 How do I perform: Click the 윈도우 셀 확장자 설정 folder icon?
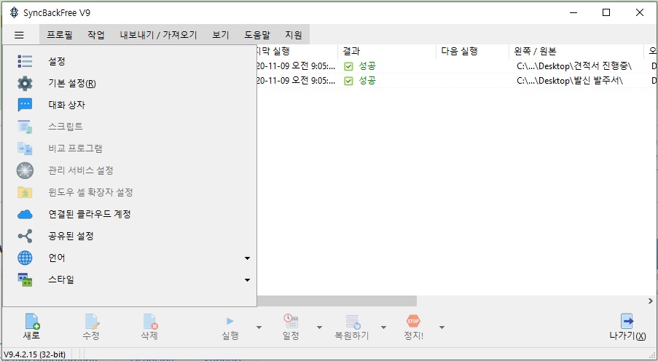pos(25,192)
